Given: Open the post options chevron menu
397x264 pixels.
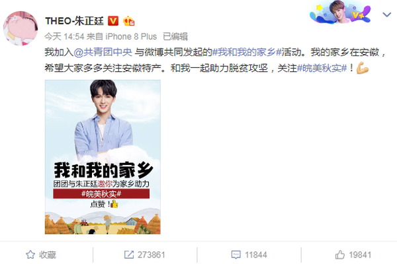Looking at the screenshot, I should coord(386,15).
